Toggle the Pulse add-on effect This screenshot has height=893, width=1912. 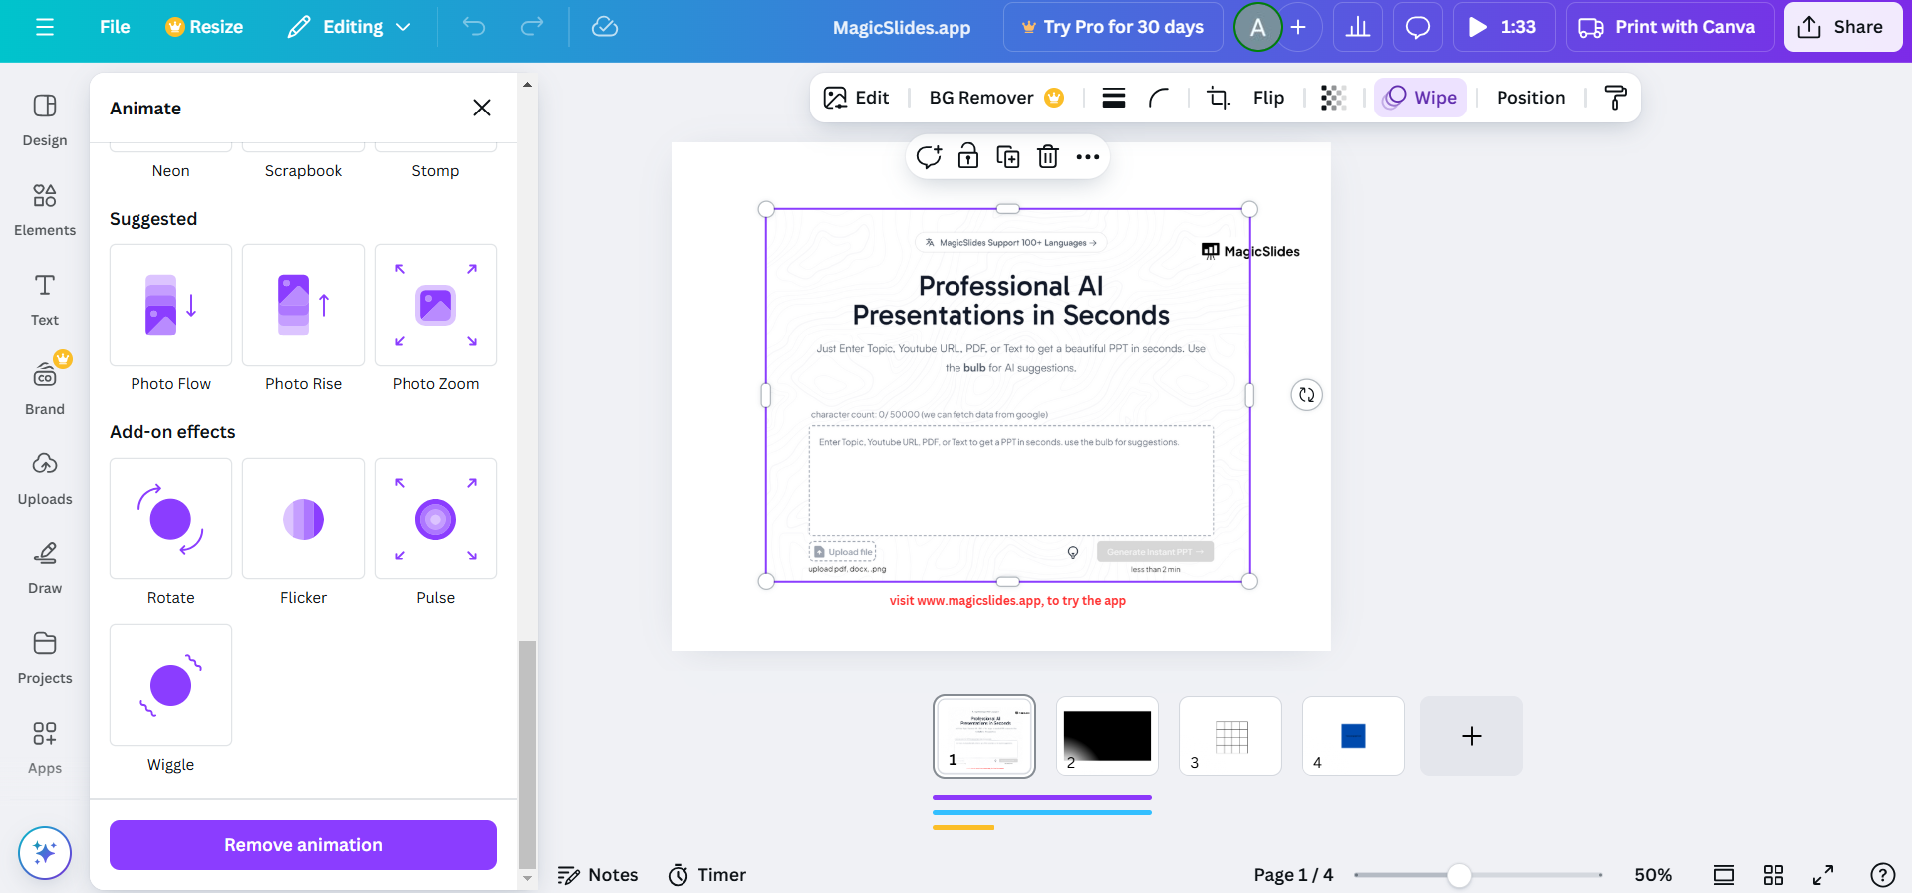435,519
